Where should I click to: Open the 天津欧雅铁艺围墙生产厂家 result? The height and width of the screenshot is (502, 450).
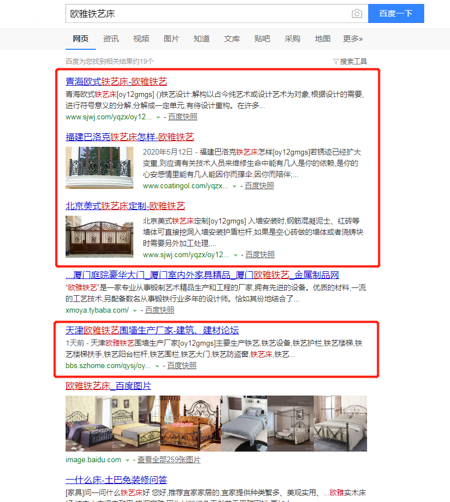click(x=152, y=330)
